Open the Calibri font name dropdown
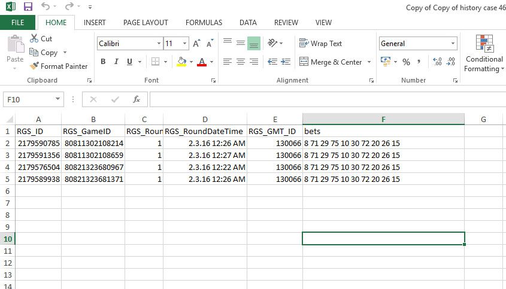This screenshot has height=289, width=506. [x=159, y=43]
